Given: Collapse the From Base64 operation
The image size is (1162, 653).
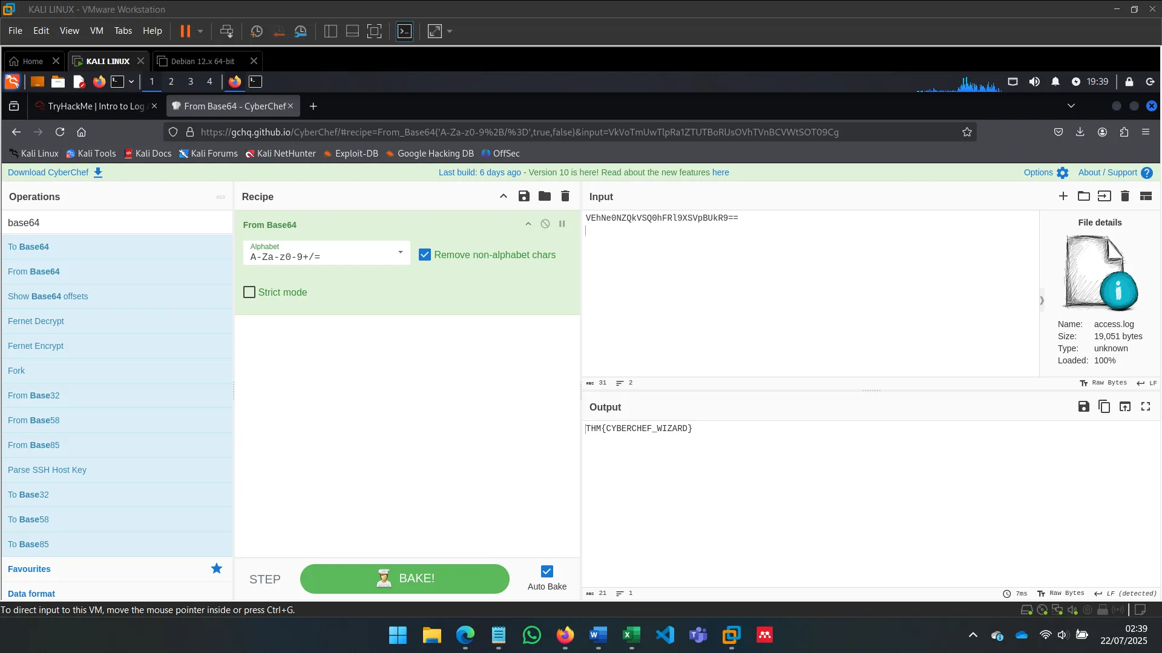Looking at the screenshot, I should (x=528, y=224).
